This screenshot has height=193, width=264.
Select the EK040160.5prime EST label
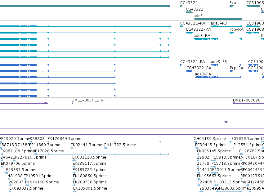coord(42,182)
